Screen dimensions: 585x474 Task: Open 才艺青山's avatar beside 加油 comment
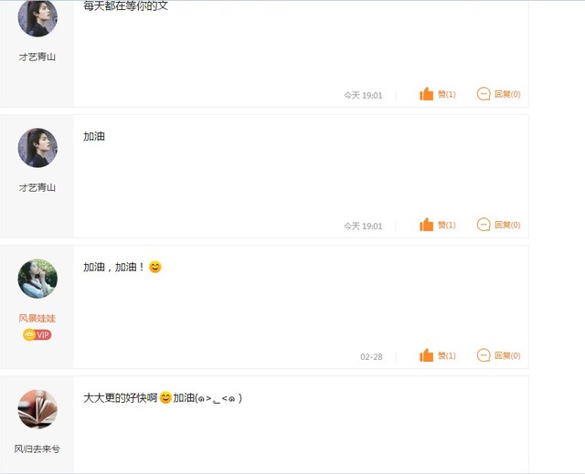37,148
